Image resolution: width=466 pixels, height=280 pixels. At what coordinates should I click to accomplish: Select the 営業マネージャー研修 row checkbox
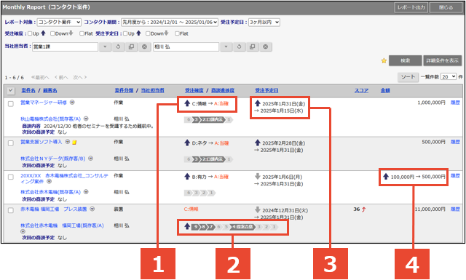click(11, 104)
